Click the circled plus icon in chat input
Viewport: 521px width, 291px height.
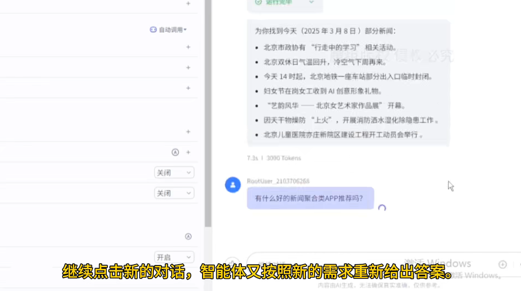(503, 264)
